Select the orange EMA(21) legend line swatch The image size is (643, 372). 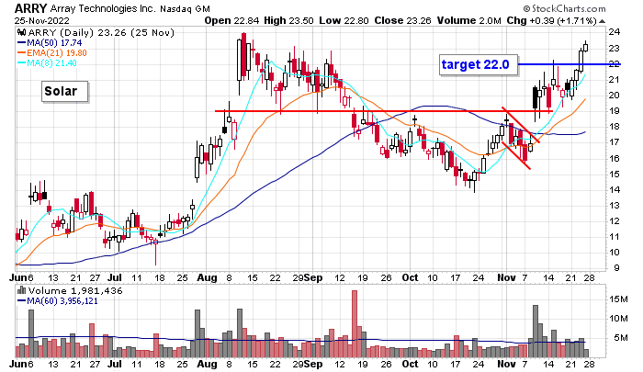point(21,53)
